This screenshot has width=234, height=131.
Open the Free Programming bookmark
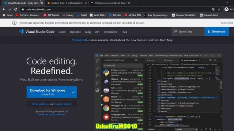pyautogui.click(x=156, y=15)
